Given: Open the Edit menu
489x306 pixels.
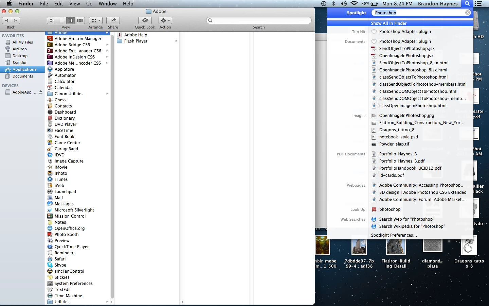Looking at the screenshot, I should pyautogui.click(x=59, y=4).
